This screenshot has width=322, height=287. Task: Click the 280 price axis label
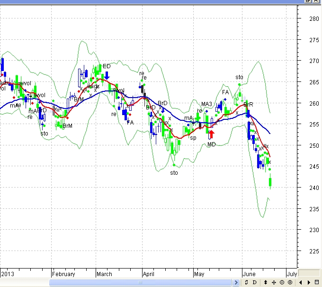pyautogui.click(x=314, y=18)
